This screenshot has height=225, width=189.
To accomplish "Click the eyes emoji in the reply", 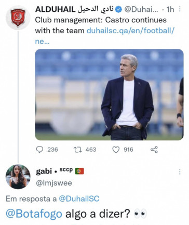I will [x=140, y=214].
